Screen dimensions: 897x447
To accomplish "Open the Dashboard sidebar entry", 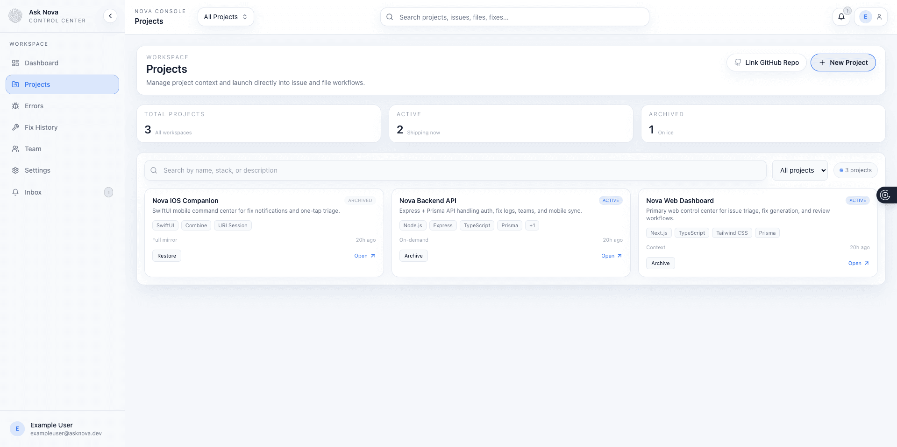I will point(42,63).
